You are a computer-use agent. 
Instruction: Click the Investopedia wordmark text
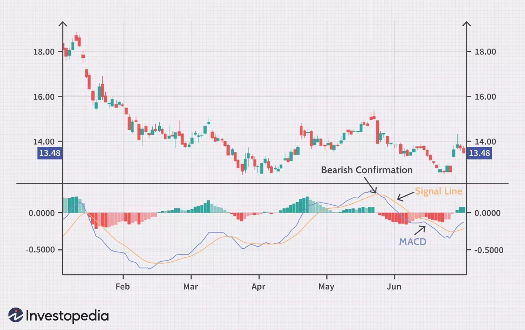tap(67, 316)
